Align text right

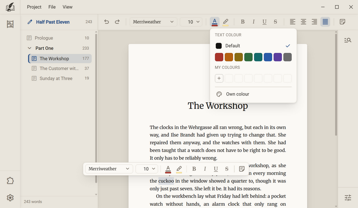coord(315,22)
